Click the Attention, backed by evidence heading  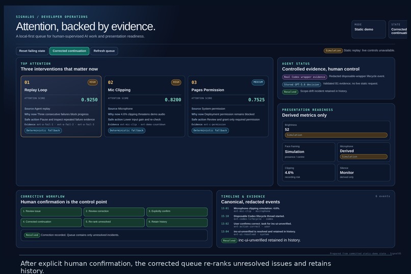(86, 27)
